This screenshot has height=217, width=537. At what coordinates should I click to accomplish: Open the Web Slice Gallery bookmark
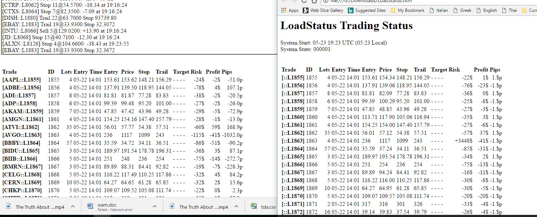pos(327,10)
